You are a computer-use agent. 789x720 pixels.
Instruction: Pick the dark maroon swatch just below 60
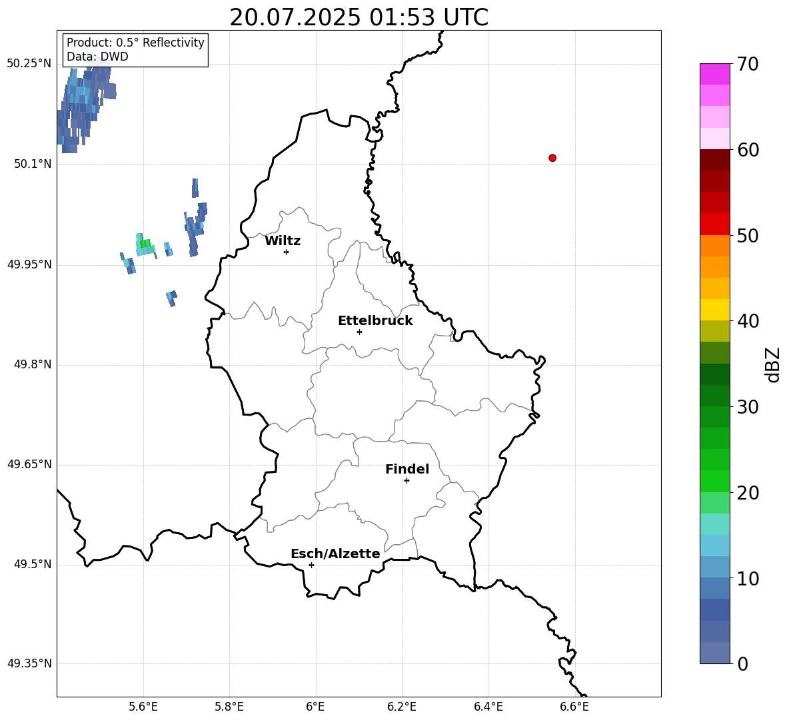click(715, 160)
